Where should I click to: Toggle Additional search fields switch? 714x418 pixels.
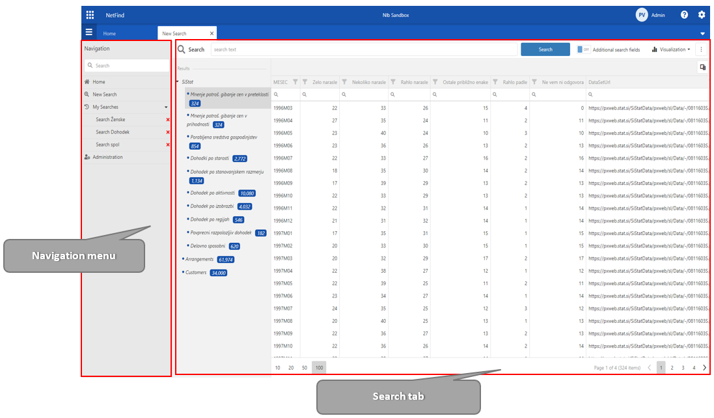click(583, 49)
